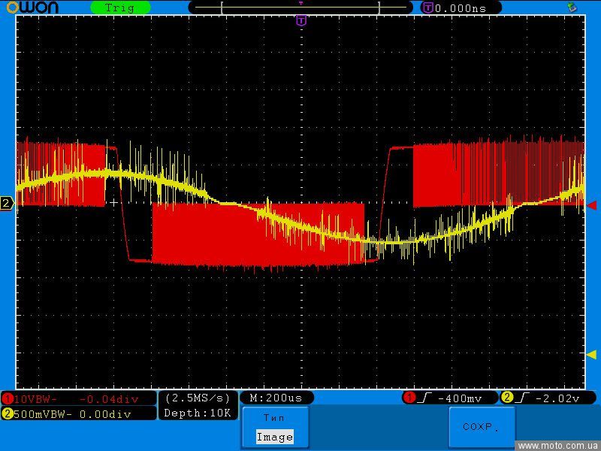Click the red trigger level arrow on right edge
The height and width of the screenshot is (451, 601).
click(591, 205)
